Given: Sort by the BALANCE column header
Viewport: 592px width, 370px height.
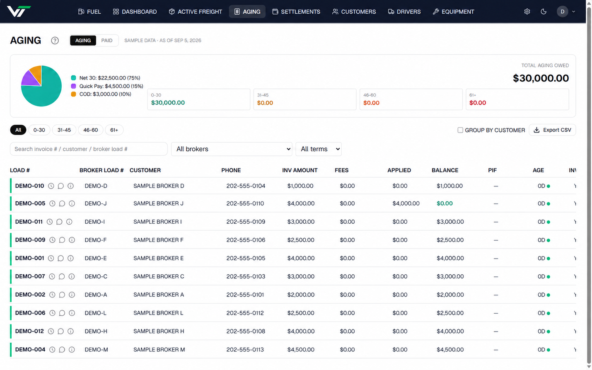Looking at the screenshot, I should [x=445, y=170].
